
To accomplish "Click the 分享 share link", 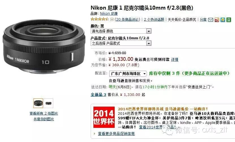I will pos(203,20).
